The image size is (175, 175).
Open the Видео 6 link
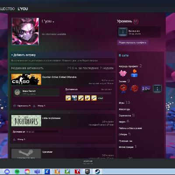(x=124, y=122)
